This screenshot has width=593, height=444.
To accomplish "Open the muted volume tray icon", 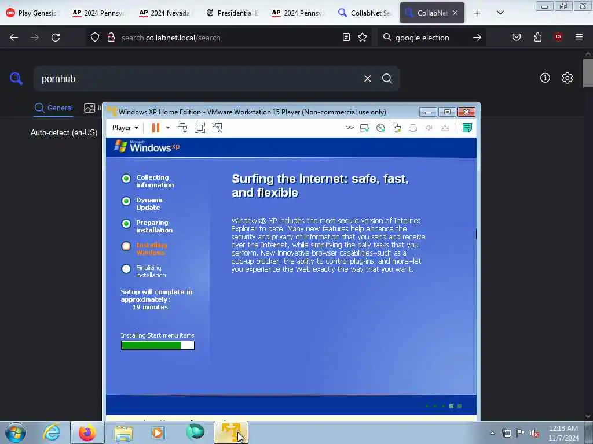I will pos(535,433).
